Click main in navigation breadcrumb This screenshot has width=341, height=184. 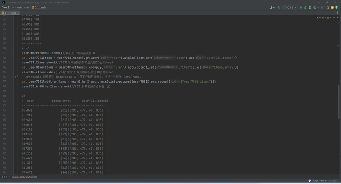click(19, 7)
